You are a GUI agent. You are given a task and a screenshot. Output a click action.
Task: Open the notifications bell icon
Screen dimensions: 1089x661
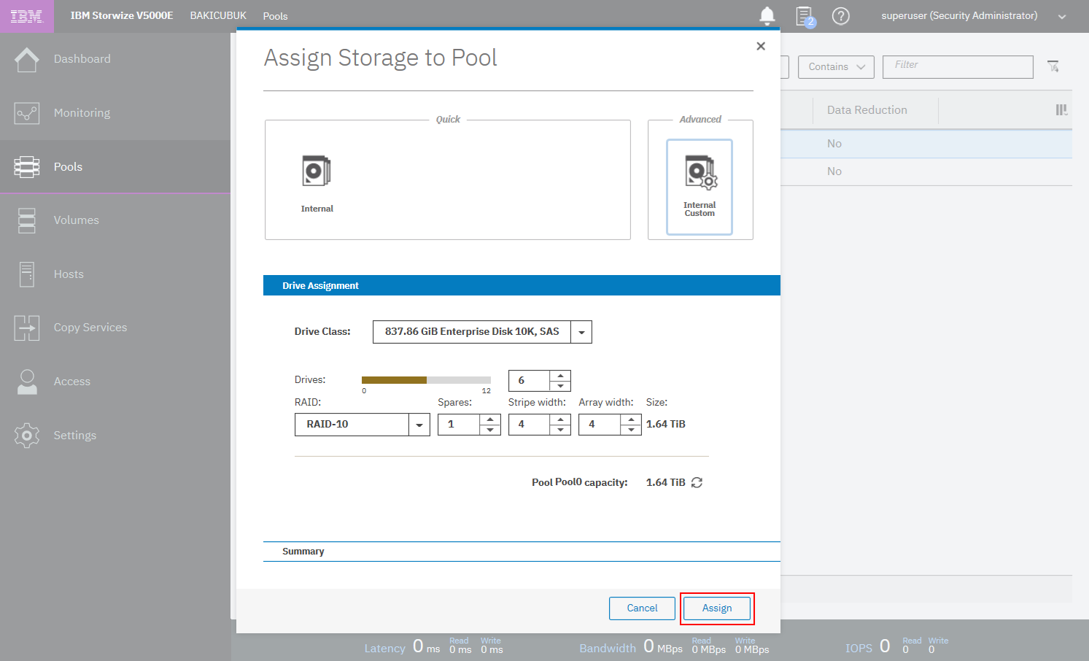click(767, 15)
